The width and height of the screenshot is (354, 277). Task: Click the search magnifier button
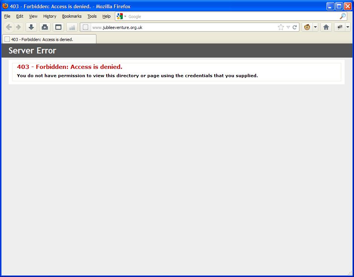(x=342, y=16)
